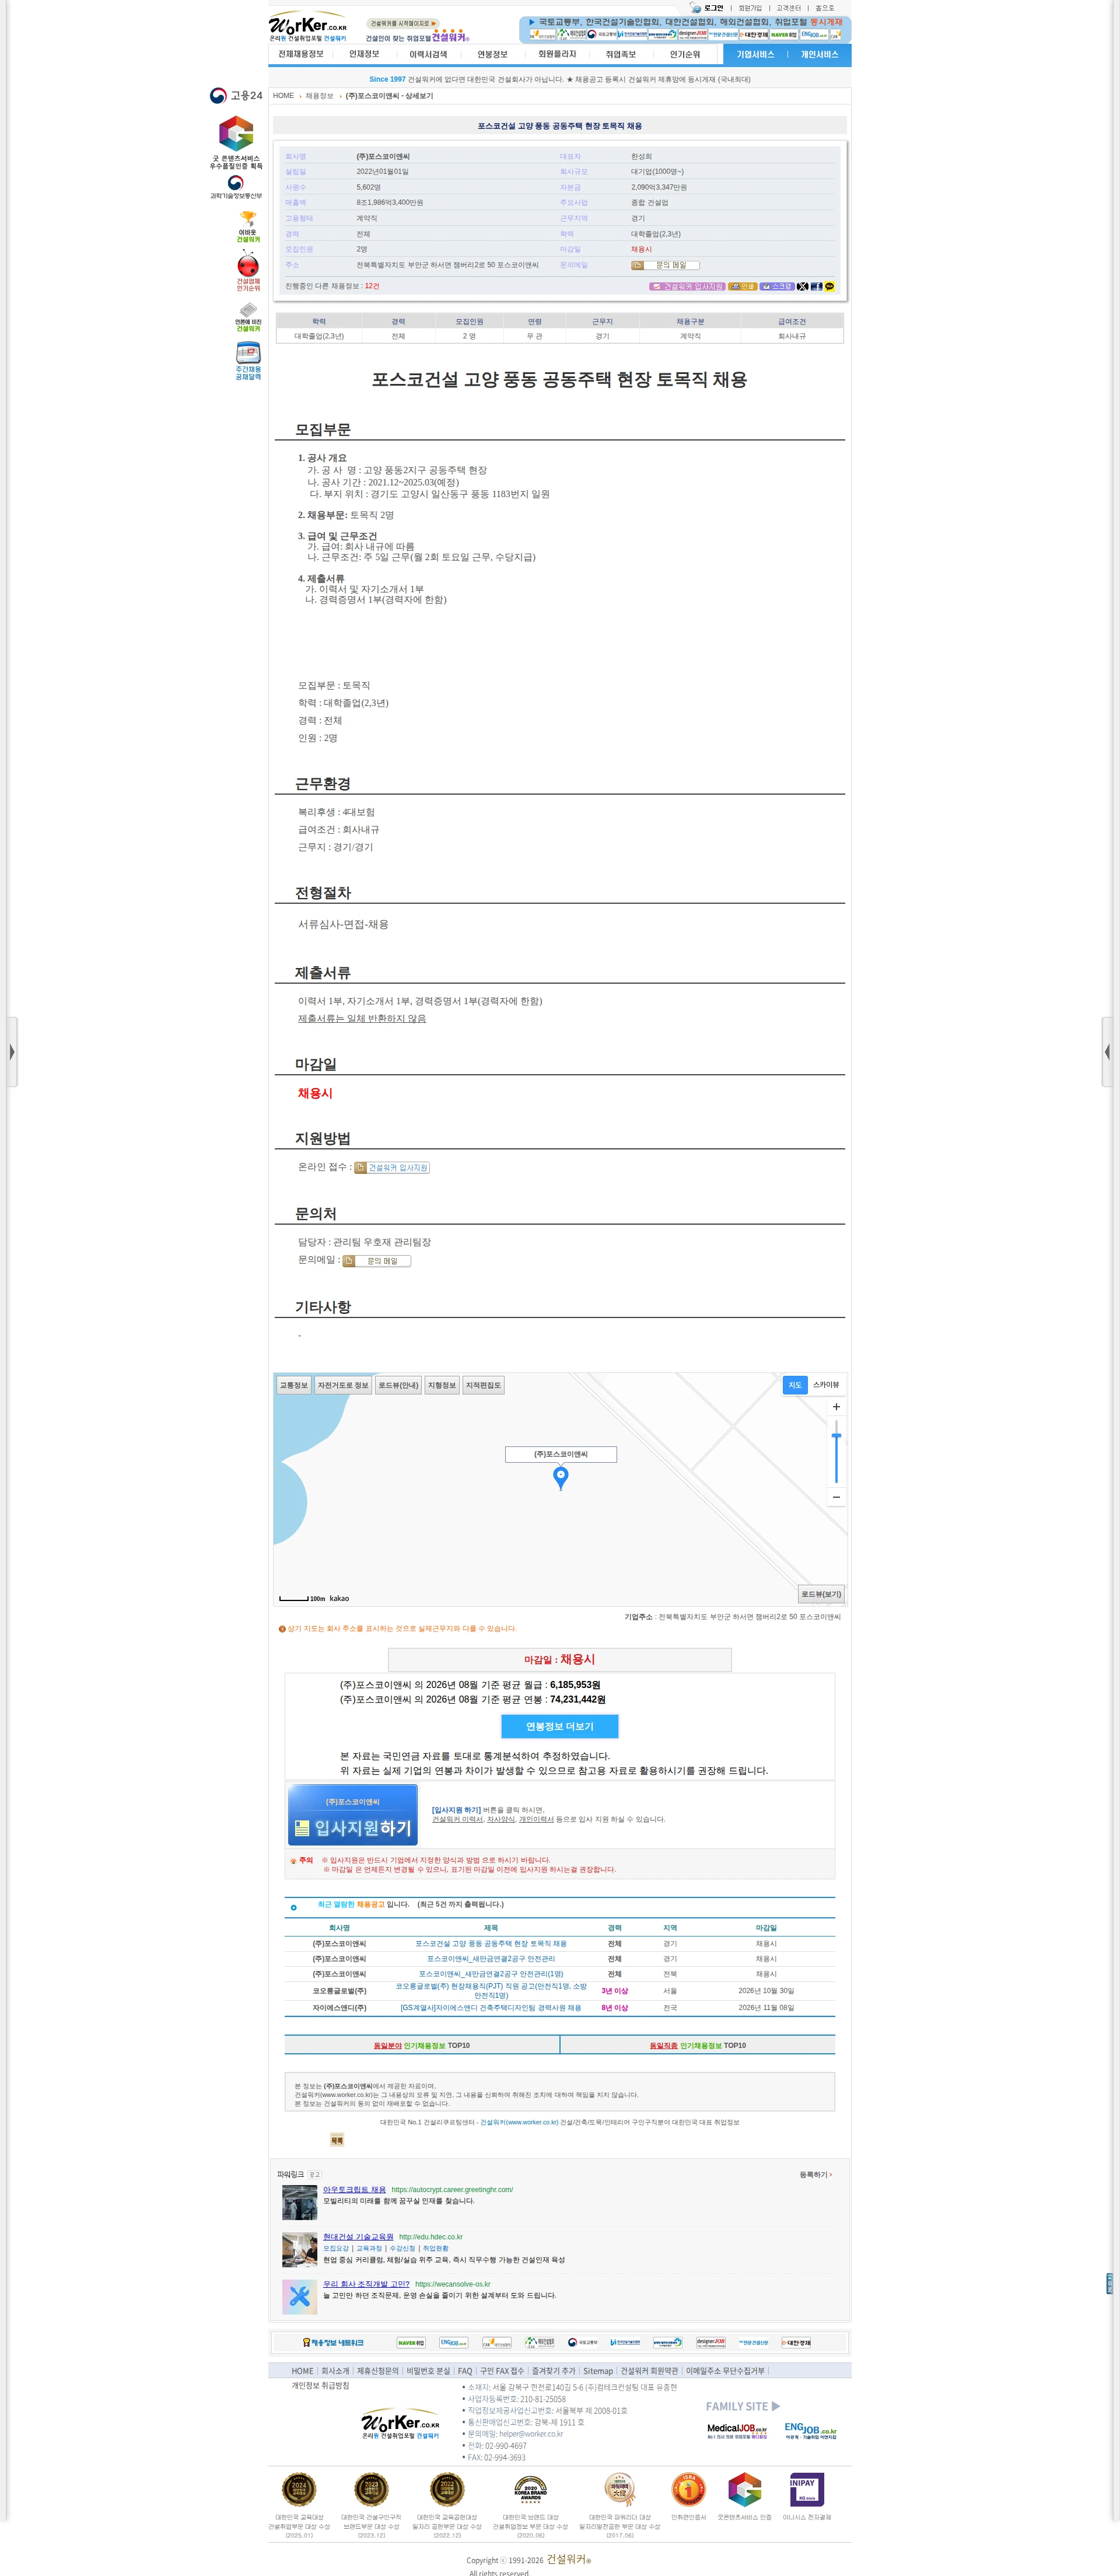Expand FAMILY SITE arrow in footer

point(776,2407)
